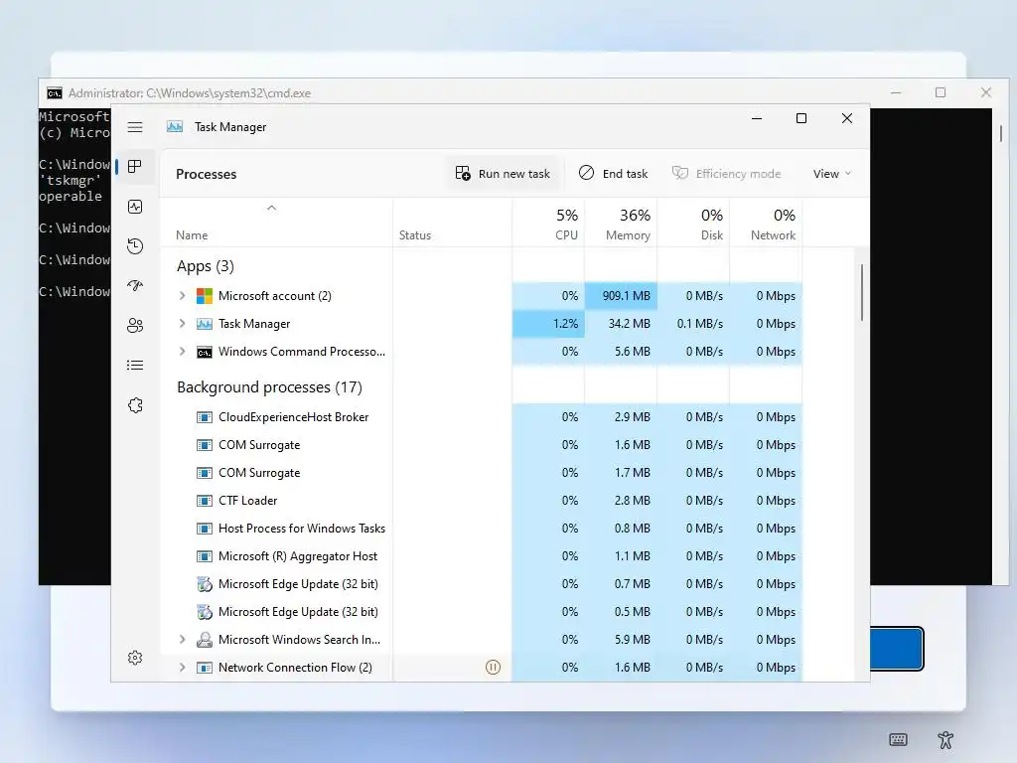
Task: Click the cmd window scrollbar thumb
Action: [1001, 134]
